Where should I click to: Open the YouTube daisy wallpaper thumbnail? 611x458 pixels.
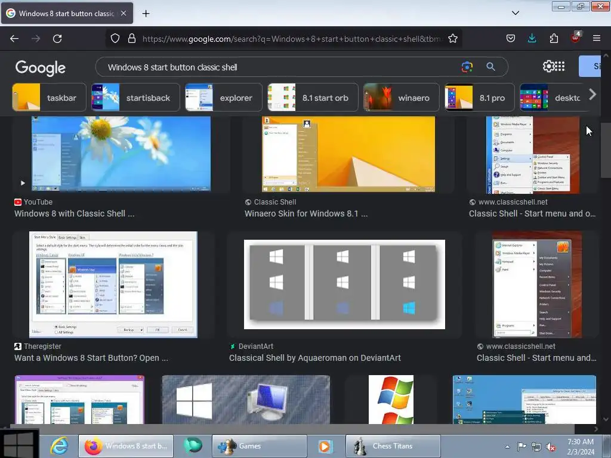[121, 154]
